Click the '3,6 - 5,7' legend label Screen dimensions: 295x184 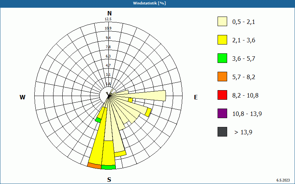[244, 59]
